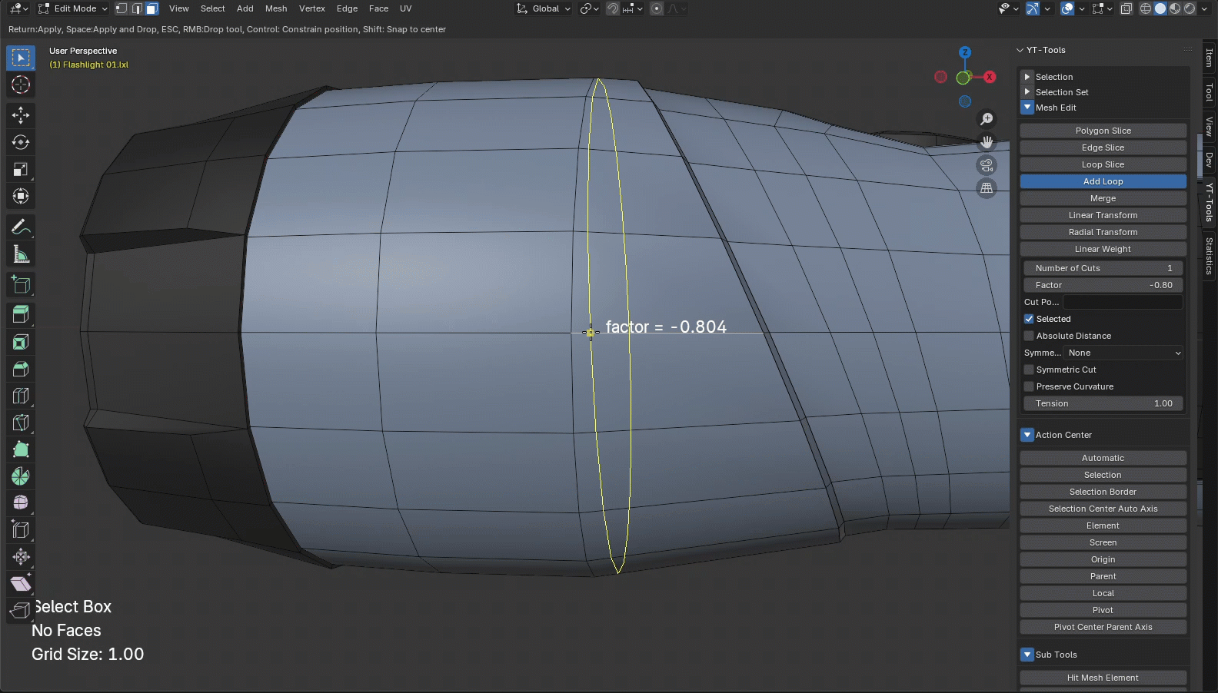Select the Annotate pencil tool
The height and width of the screenshot is (693, 1218).
tap(21, 227)
